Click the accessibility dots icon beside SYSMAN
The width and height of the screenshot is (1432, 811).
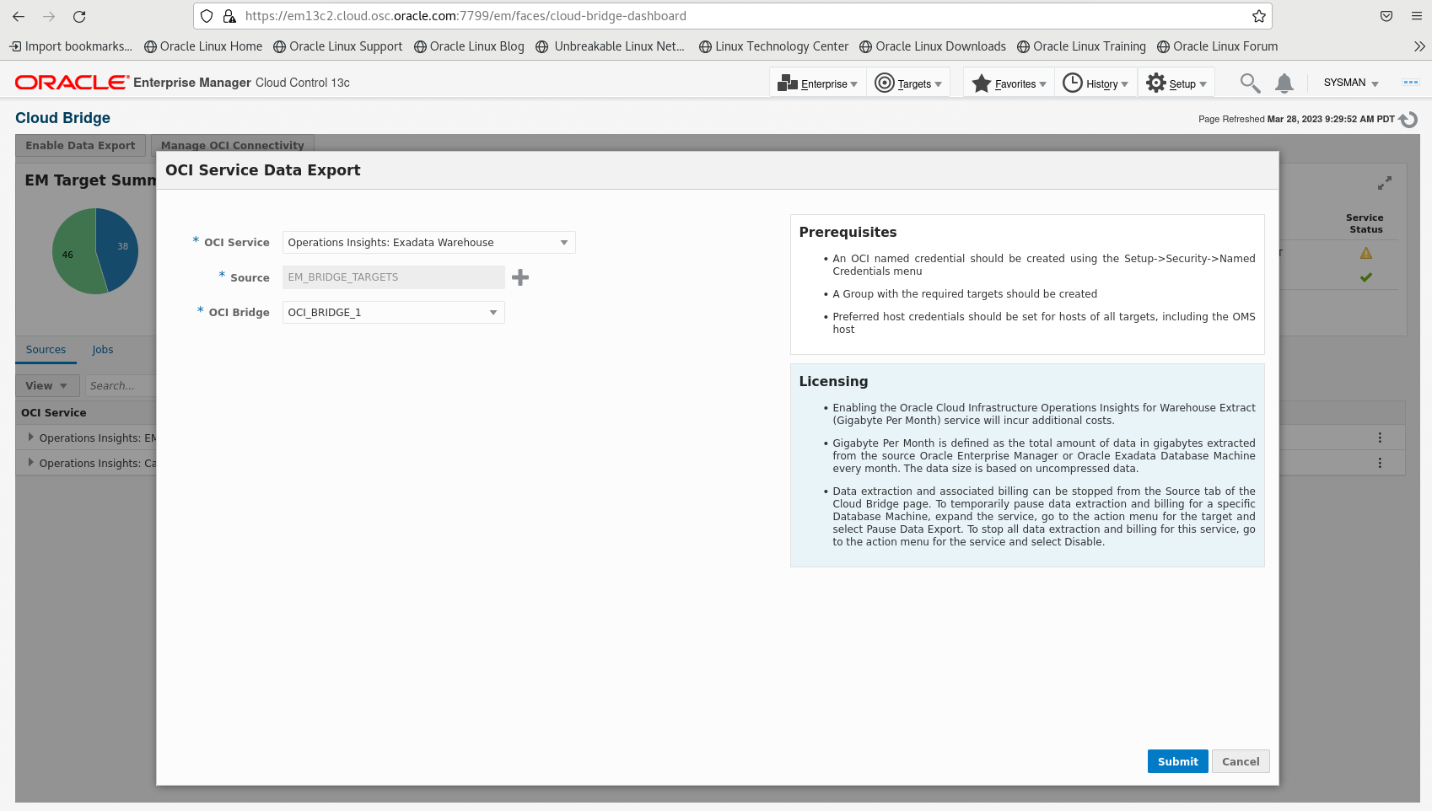pyautogui.click(x=1410, y=83)
